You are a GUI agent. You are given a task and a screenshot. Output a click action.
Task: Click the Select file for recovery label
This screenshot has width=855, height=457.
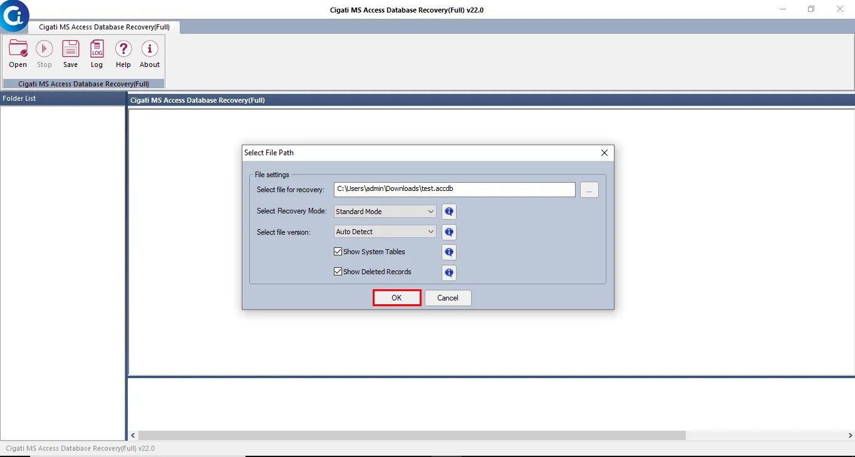(x=291, y=190)
